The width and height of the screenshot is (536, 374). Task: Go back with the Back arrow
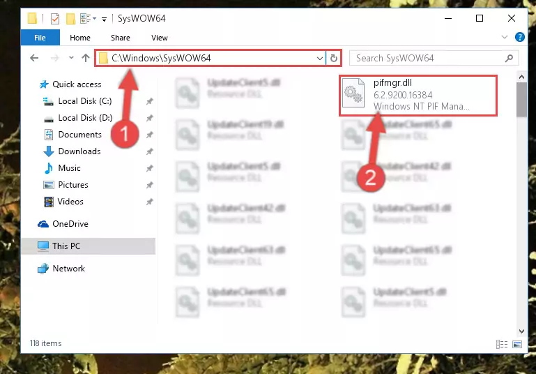click(x=34, y=58)
